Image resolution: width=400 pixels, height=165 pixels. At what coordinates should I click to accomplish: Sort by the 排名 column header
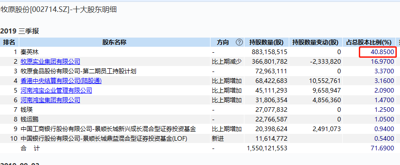point(9,43)
